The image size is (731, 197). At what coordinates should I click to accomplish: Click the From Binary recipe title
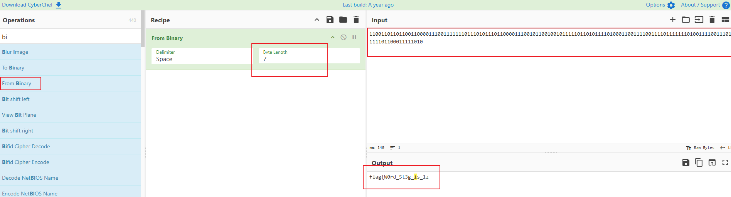[167, 38]
